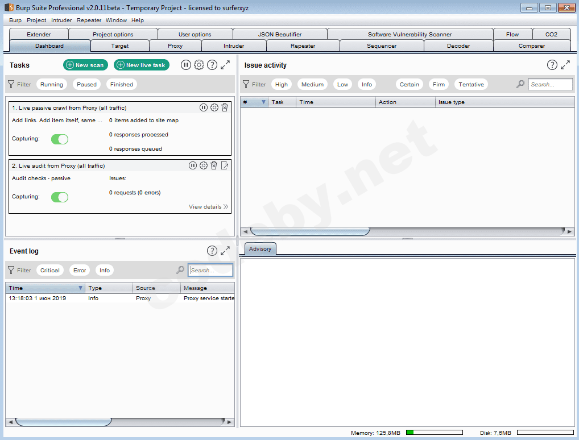Delete the Live passive crawl task

click(x=225, y=107)
